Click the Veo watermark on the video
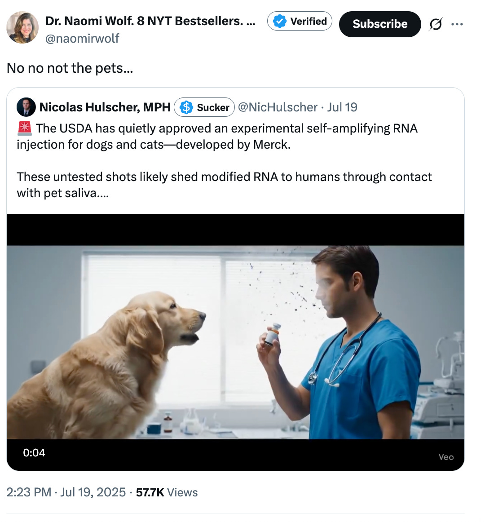Screen dimensions: 485x522 pyautogui.click(x=446, y=456)
